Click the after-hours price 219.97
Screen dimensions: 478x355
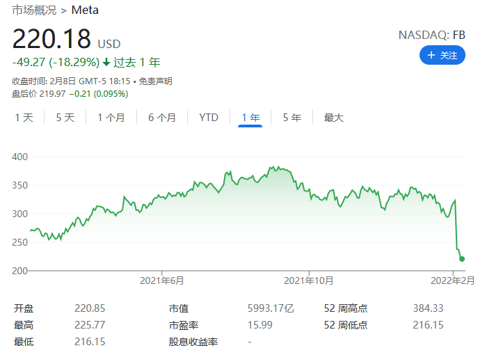[x=52, y=94]
